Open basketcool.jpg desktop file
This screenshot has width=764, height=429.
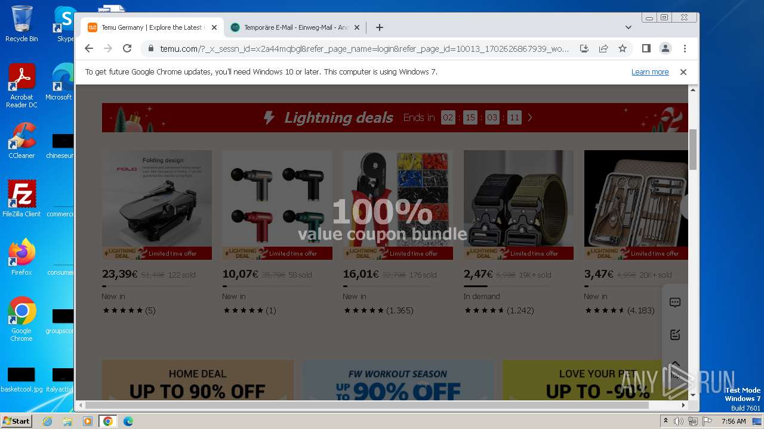(x=21, y=380)
